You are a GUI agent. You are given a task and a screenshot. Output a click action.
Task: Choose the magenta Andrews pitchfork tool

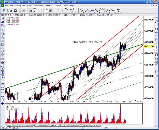(3, 26)
